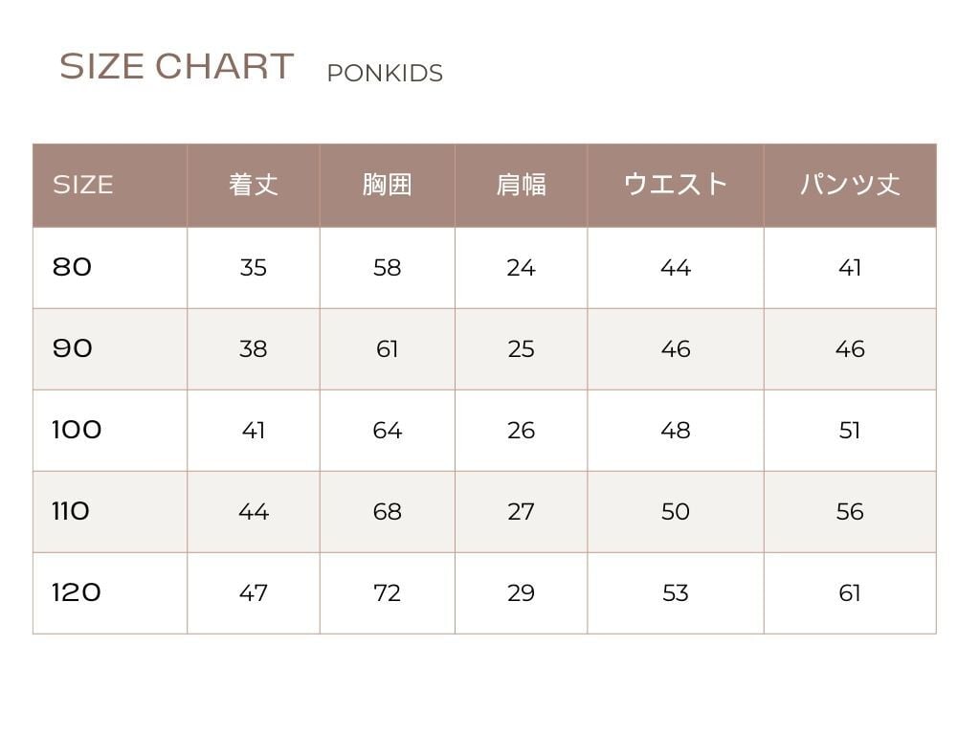The height and width of the screenshot is (735, 980).
Task: Click 胸囲 value 72 for size 120
Action: pyautogui.click(x=387, y=593)
